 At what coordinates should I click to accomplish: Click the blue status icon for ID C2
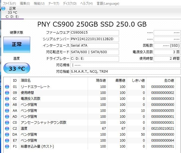[7, 129]
